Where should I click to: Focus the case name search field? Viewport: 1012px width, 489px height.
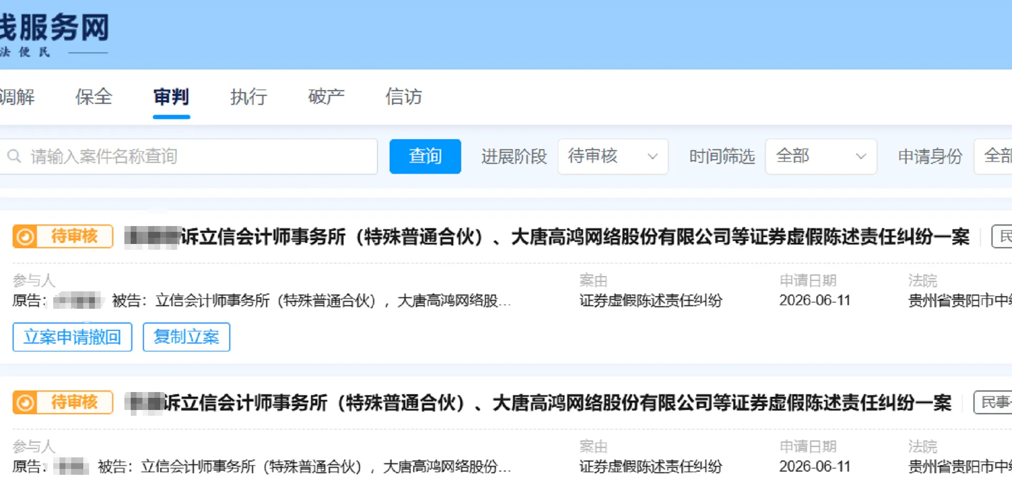tap(189, 157)
